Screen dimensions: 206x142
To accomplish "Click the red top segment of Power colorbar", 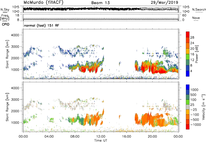I will coord(188,34).
